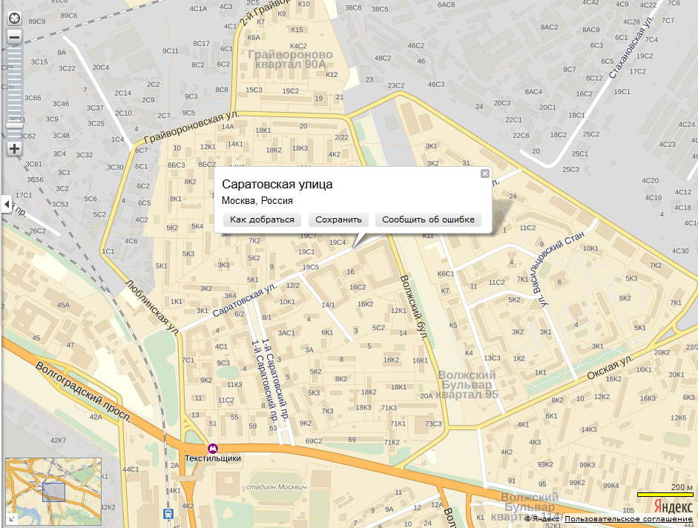Open the Пользовательское соглашение link
The image size is (698, 528).
(x=628, y=519)
